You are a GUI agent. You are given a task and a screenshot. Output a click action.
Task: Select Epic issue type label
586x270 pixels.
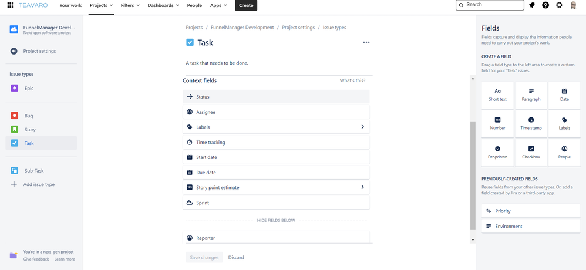coord(29,89)
